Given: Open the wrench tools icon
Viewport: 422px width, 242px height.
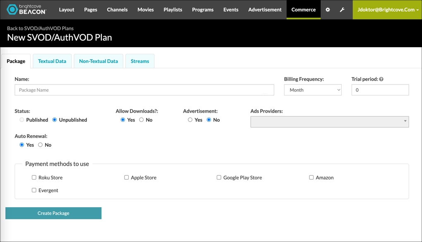Looking at the screenshot, I should click(342, 10).
